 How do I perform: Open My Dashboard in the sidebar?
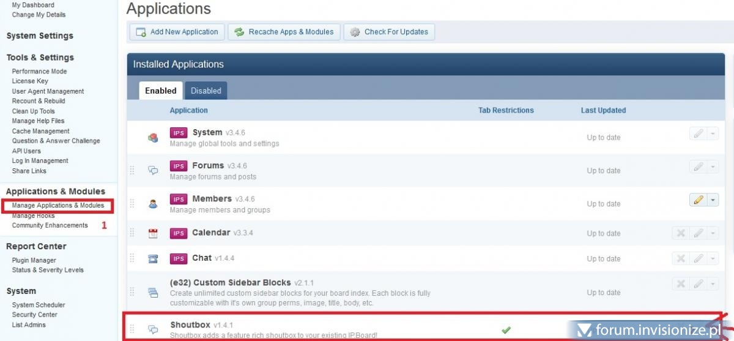(33, 5)
